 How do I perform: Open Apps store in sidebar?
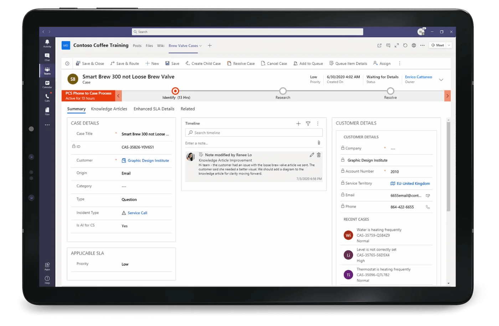47,266
